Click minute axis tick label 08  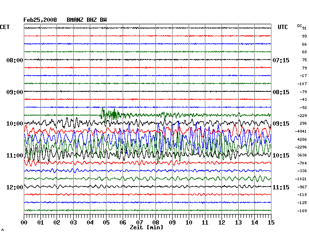(x=155, y=222)
